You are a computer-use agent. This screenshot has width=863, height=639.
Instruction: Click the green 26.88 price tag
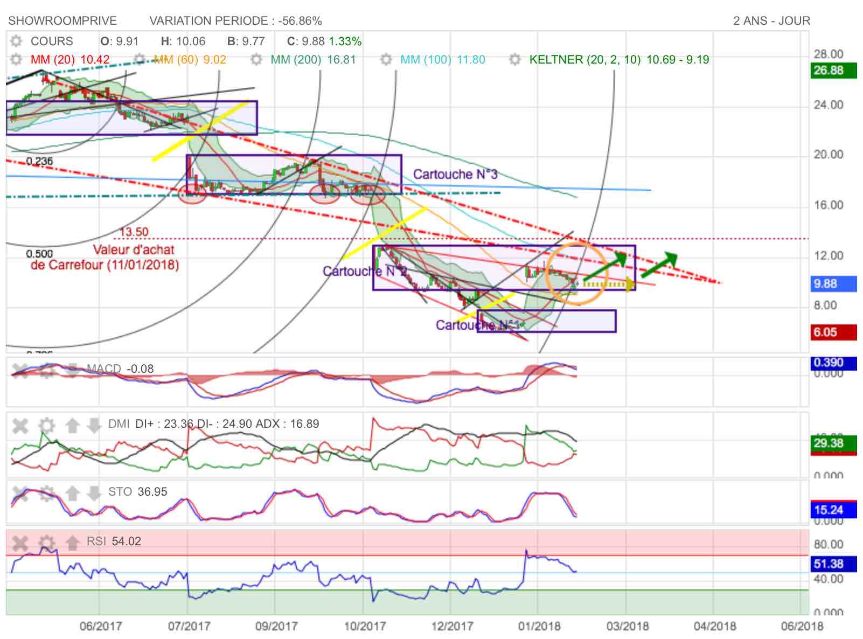(x=833, y=71)
